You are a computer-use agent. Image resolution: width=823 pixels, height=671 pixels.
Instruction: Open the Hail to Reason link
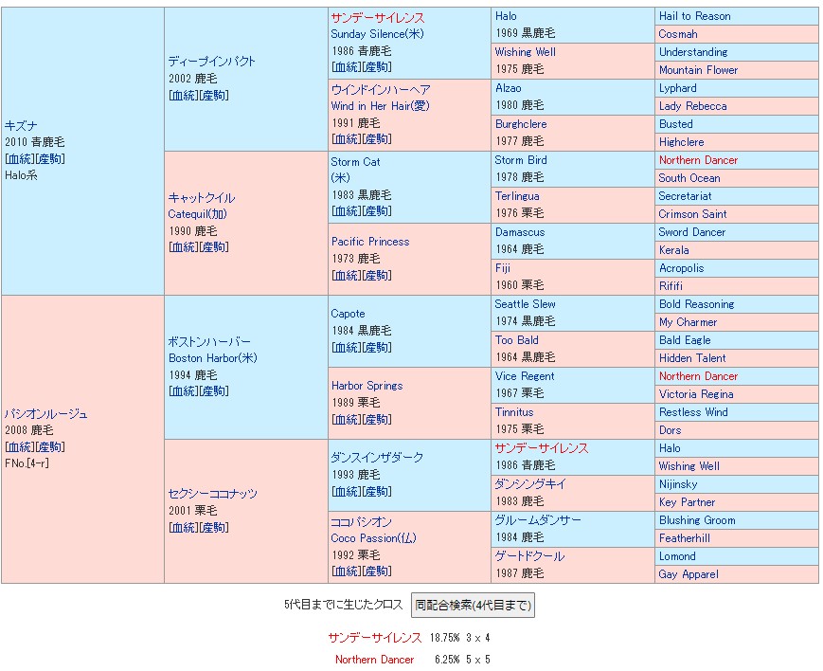click(694, 16)
